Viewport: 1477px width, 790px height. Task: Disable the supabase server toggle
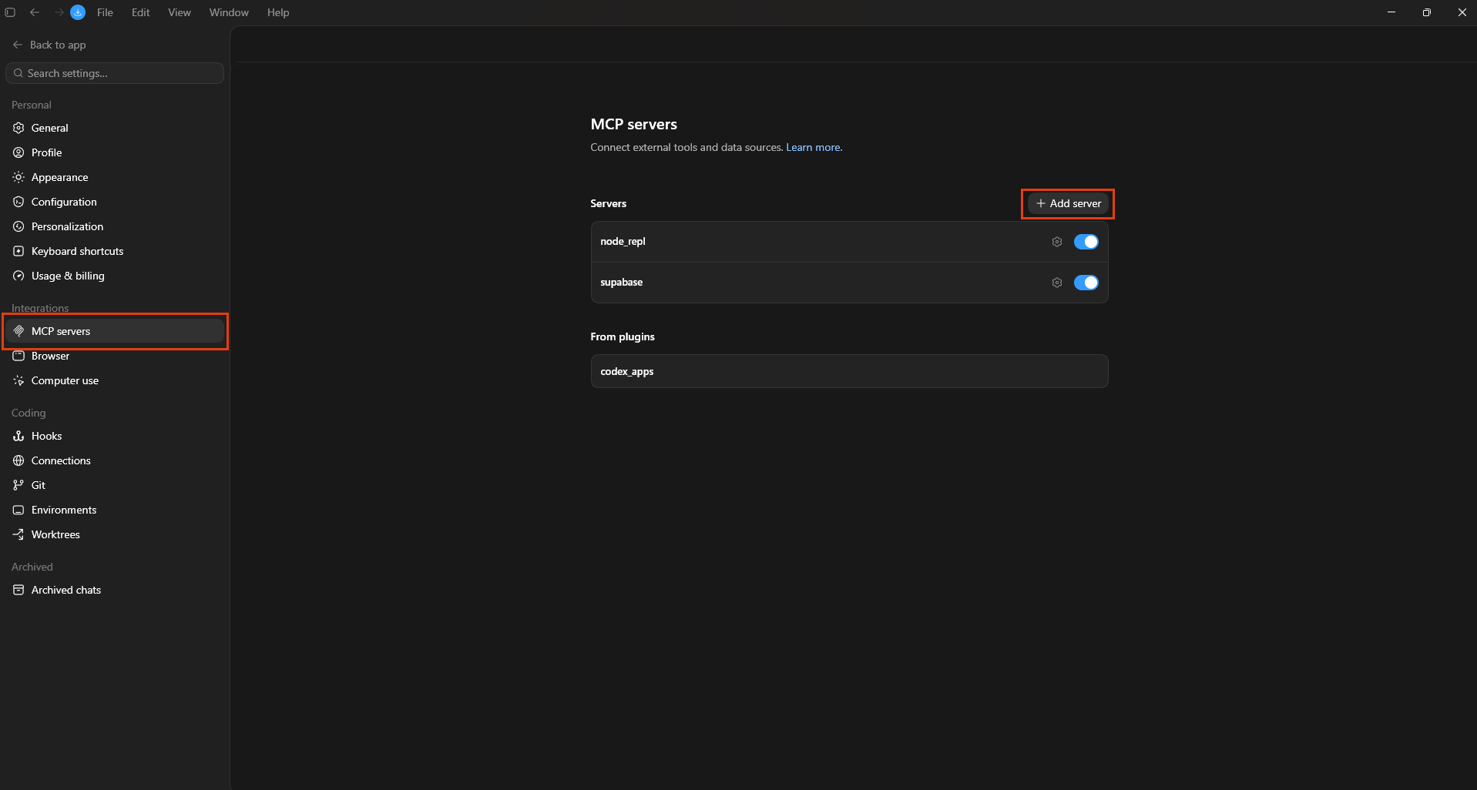click(x=1086, y=283)
